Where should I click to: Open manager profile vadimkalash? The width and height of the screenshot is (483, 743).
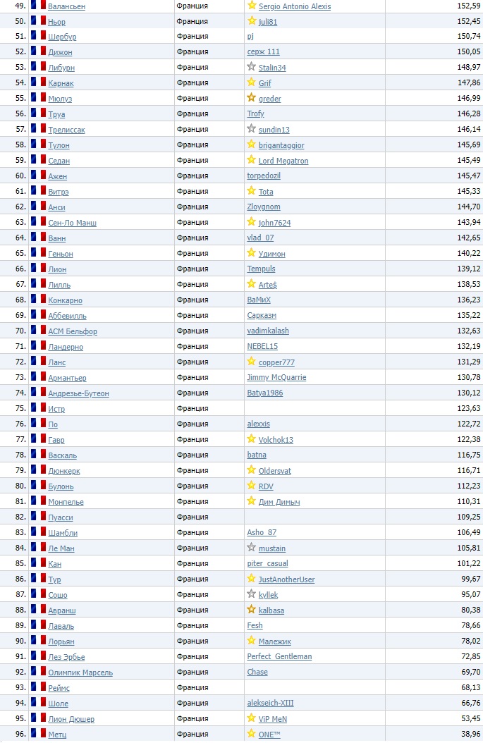point(268,331)
